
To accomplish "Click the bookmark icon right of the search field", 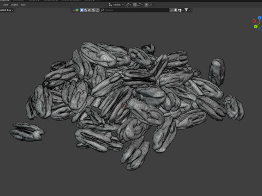I will coord(176,10).
